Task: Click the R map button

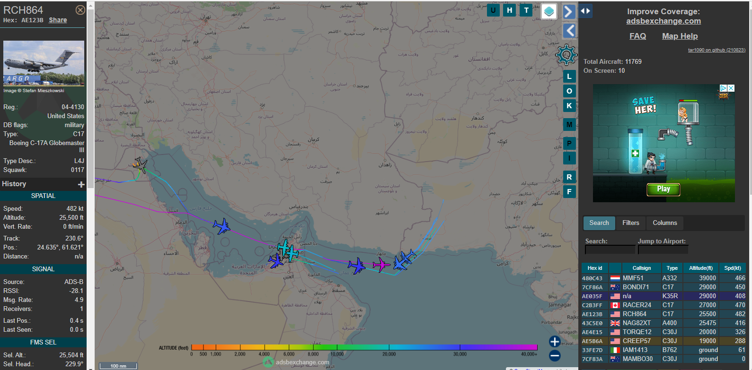Action: 569,177
